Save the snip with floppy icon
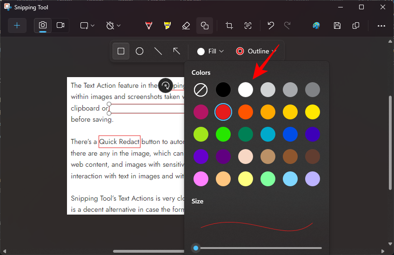Image resolution: width=394 pixels, height=255 pixels. 337,26
